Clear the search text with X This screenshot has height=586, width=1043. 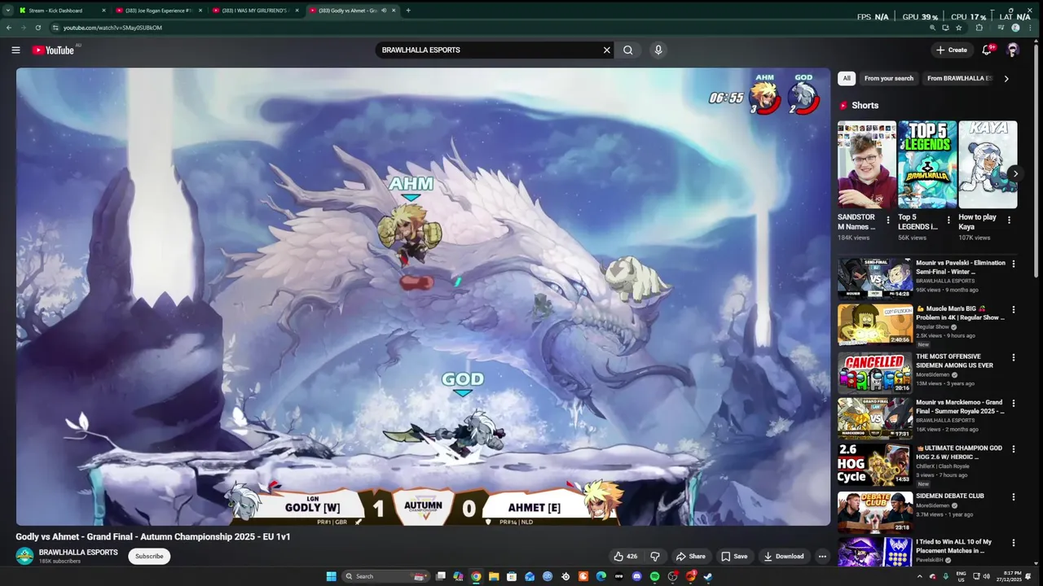click(x=606, y=50)
